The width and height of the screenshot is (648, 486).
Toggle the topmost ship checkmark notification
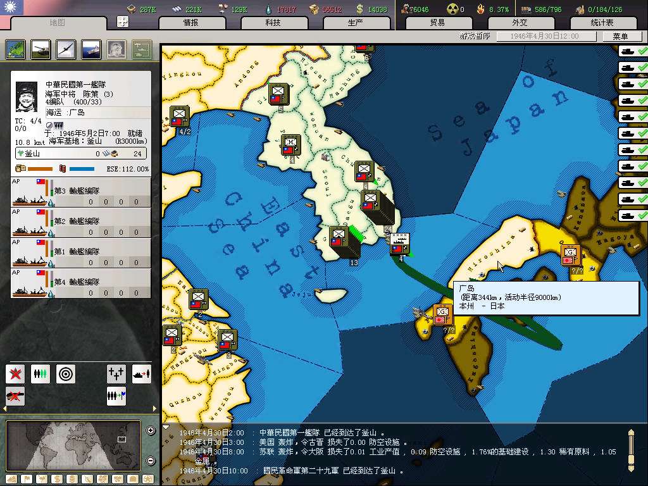633,51
